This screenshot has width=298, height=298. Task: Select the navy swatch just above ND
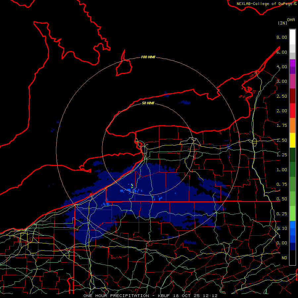292,246
